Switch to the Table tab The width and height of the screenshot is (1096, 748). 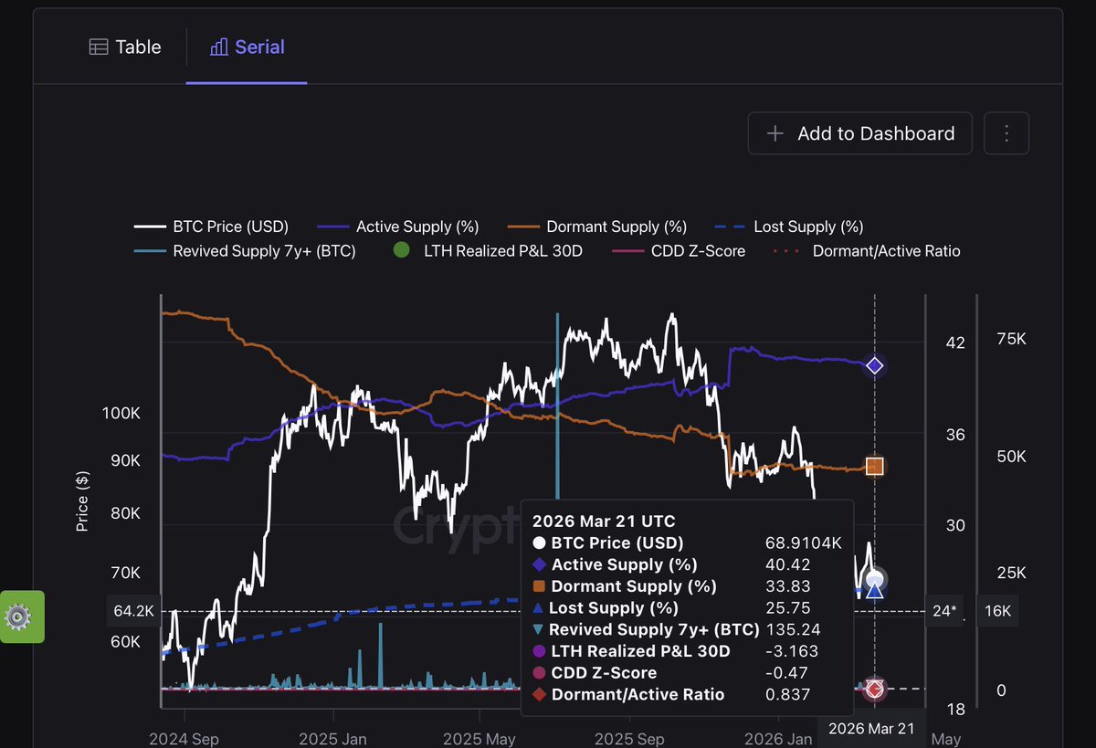[126, 47]
